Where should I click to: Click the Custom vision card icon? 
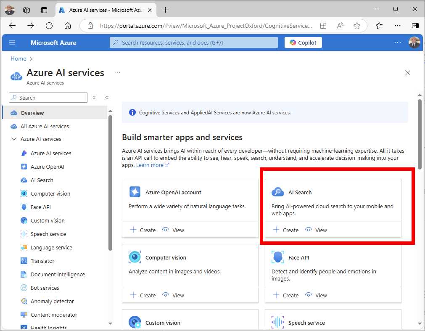[135, 322]
